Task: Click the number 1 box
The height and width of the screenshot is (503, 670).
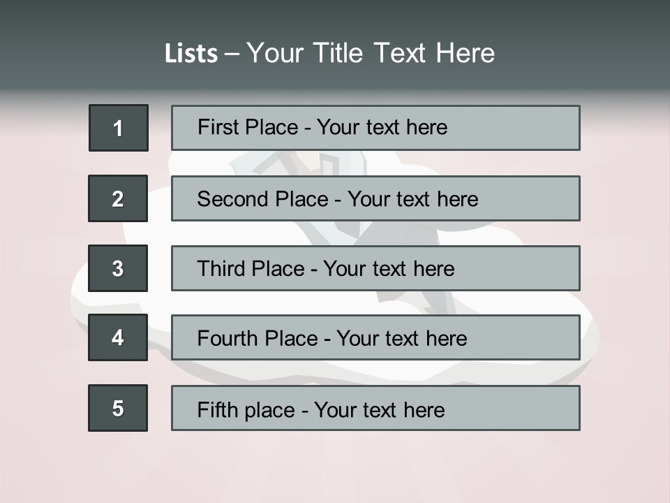Action: (119, 128)
